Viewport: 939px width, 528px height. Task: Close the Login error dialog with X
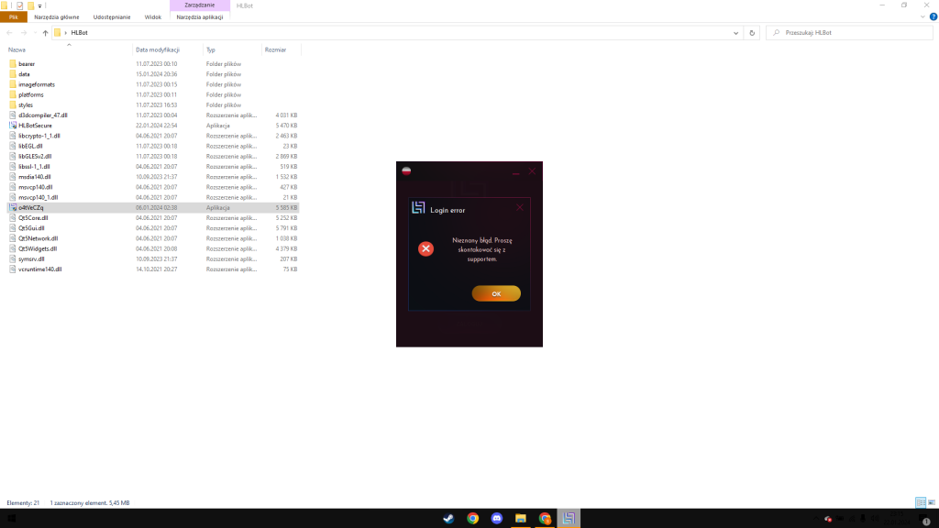point(520,207)
